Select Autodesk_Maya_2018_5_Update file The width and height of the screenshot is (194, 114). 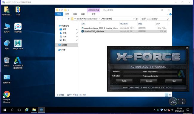tap(124, 28)
